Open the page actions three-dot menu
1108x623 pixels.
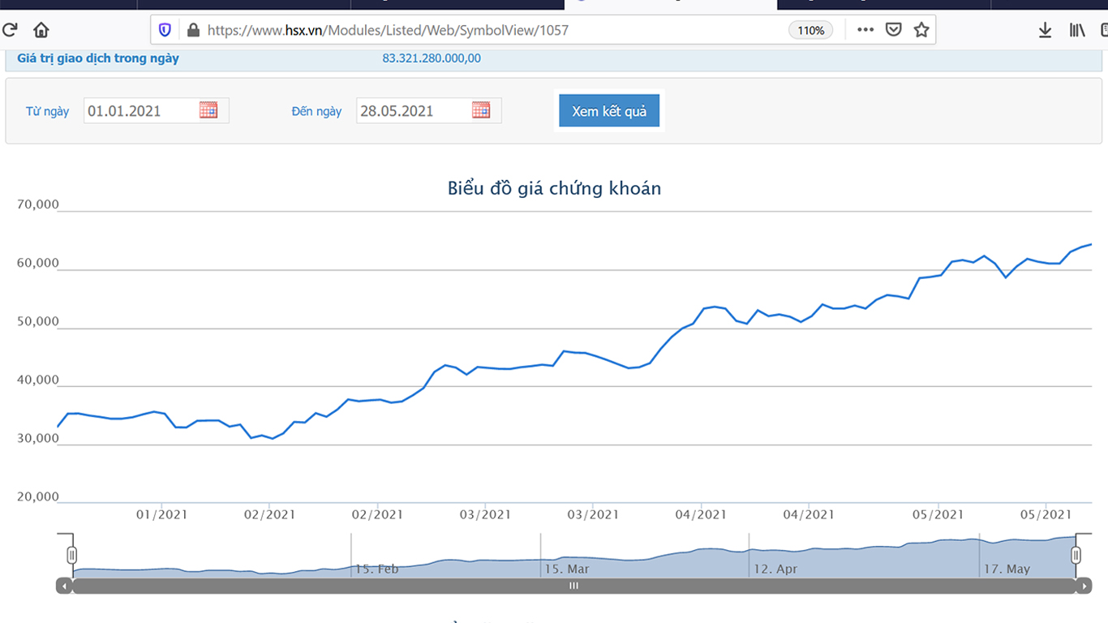point(865,30)
